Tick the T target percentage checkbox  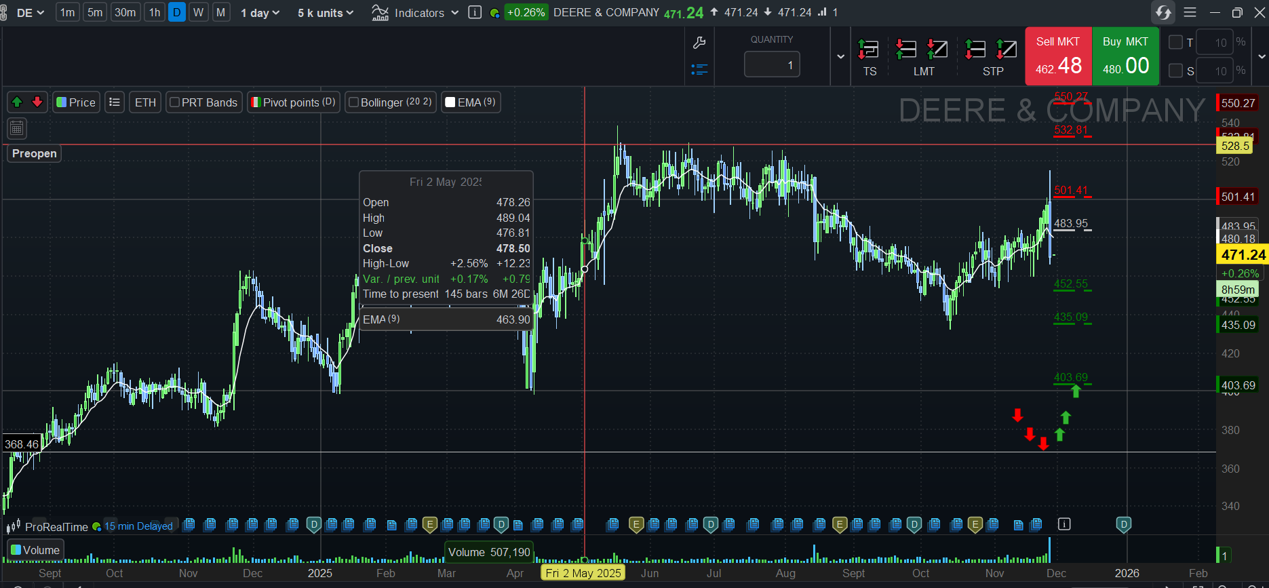1176,42
